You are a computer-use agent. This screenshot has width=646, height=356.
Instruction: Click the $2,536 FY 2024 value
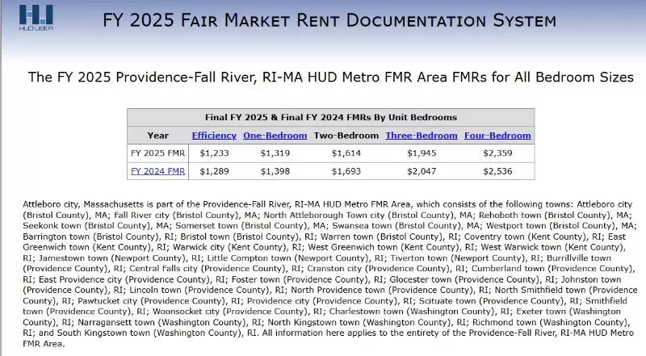497,171
